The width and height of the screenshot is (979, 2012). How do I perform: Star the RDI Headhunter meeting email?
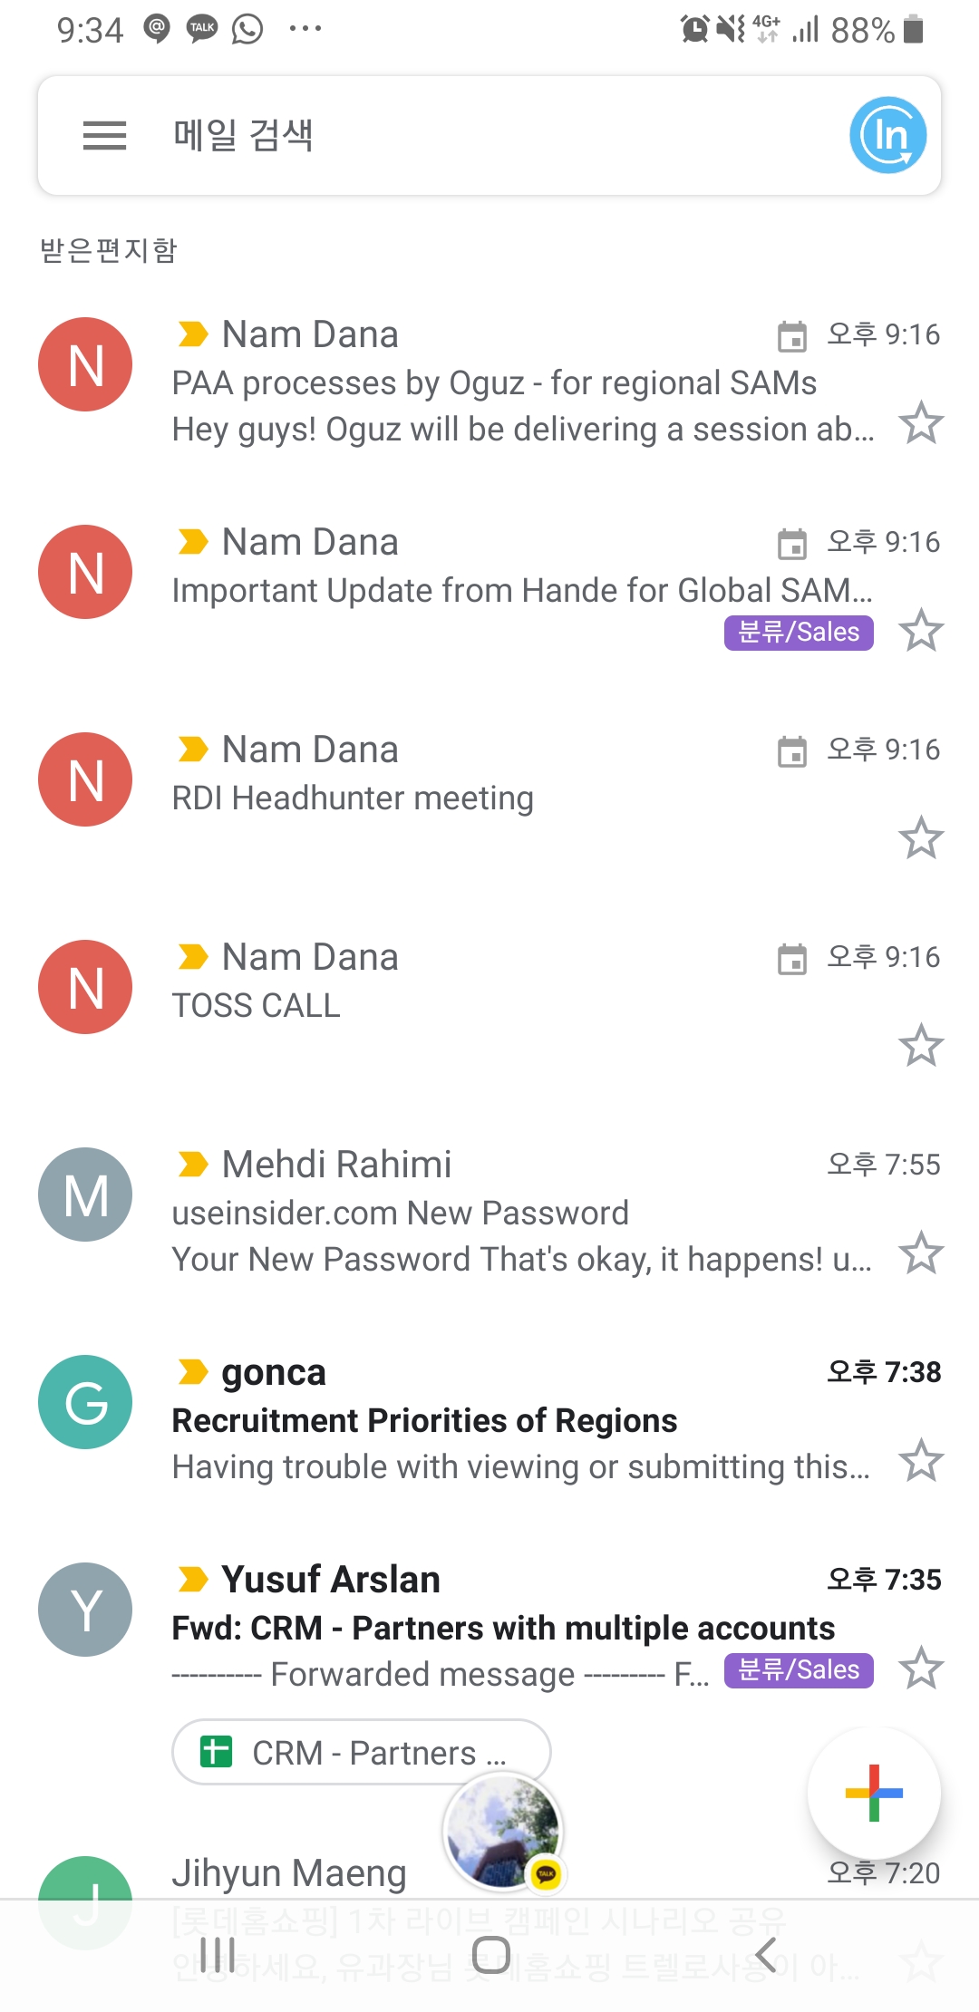click(921, 838)
